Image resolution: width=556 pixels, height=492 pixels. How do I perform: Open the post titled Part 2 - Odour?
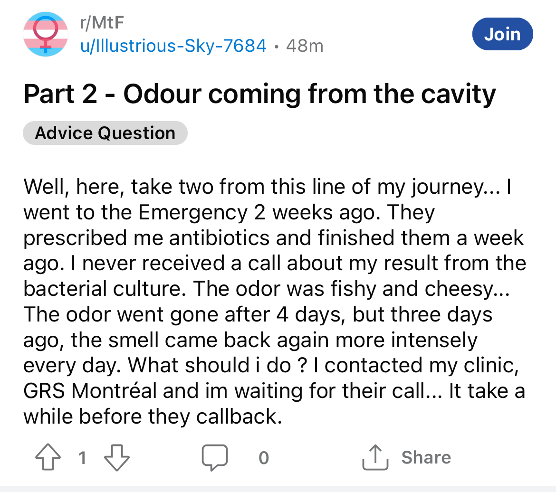[x=259, y=94]
